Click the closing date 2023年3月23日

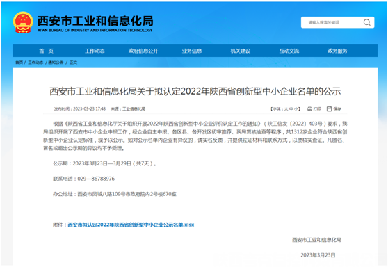pyautogui.click(x=318, y=255)
